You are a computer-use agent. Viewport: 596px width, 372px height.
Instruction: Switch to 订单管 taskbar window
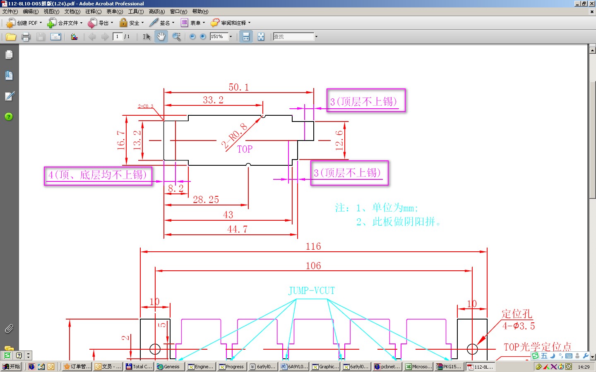(77, 367)
